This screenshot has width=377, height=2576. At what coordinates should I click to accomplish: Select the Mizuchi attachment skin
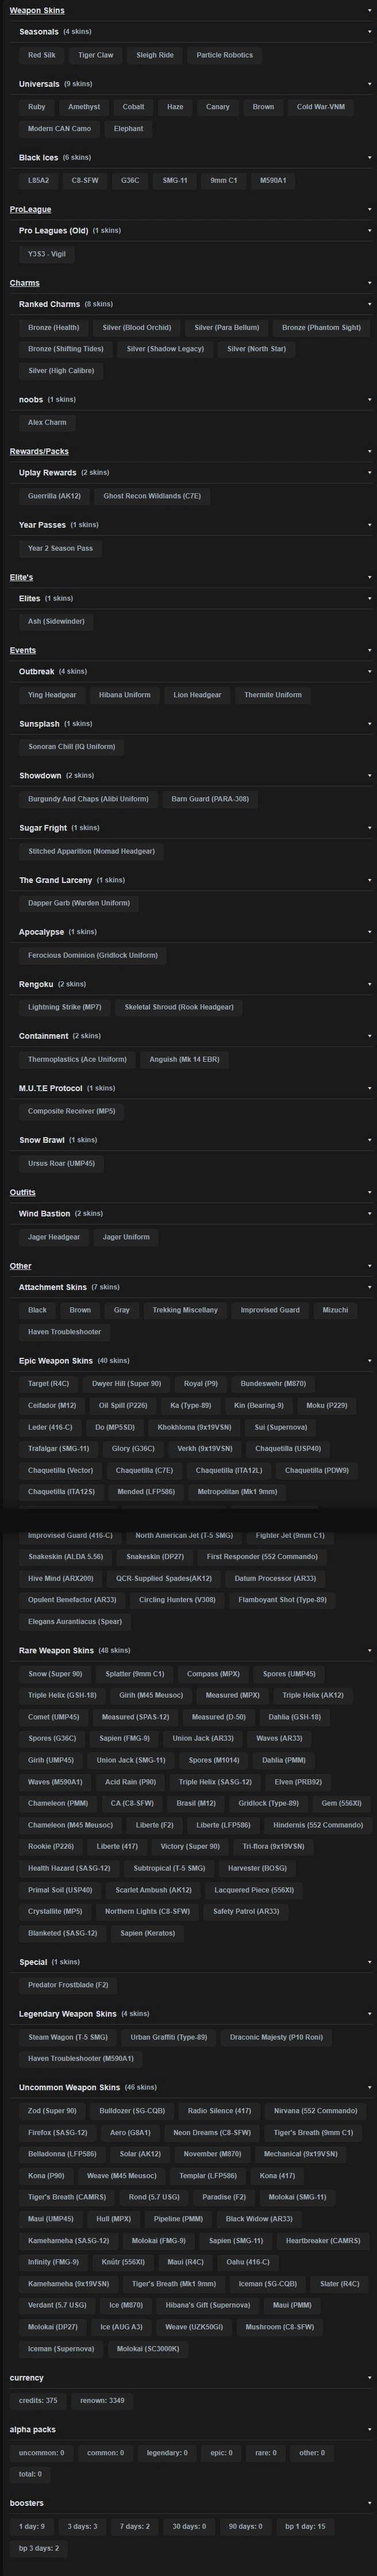[x=335, y=1310]
